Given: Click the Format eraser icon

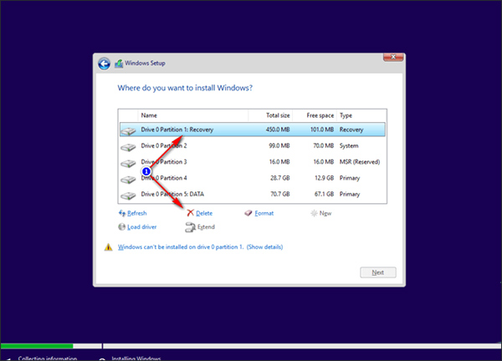Looking at the screenshot, I should pos(248,213).
